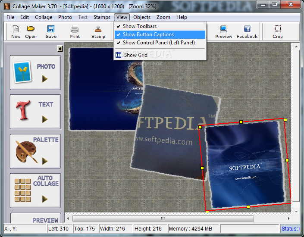This screenshot has height=237, width=304.
Task: Open the Stamps menu
Action: coord(102,17)
